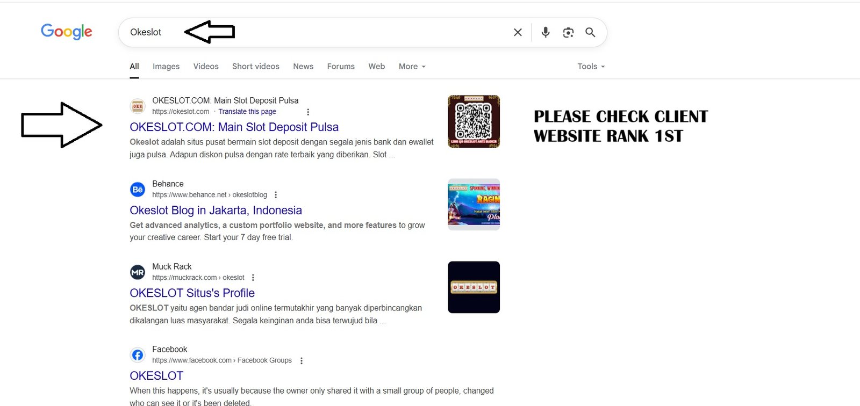Start voice search with the microphone icon

coord(546,32)
